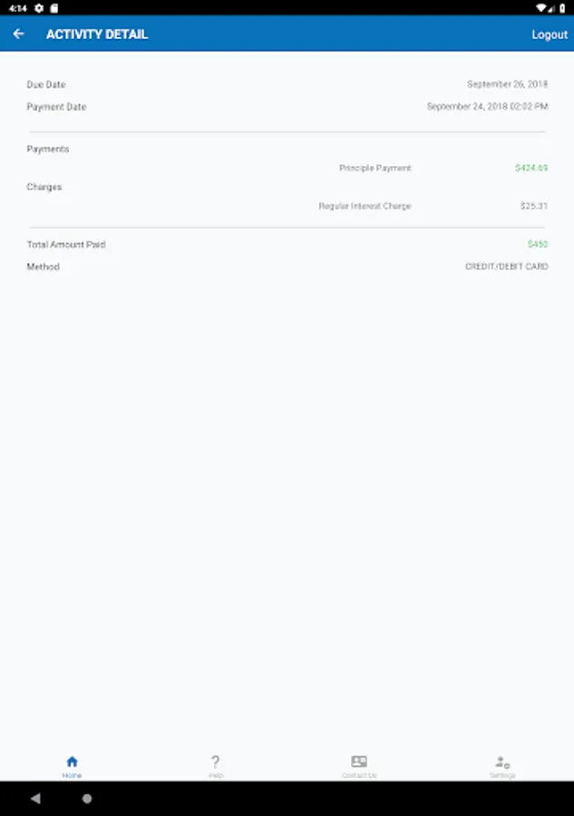The width and height of the screenshot is (574, 816).
Task: Open the Contact Us card icon
Action: pyautogui.click(x=359, y=763)
